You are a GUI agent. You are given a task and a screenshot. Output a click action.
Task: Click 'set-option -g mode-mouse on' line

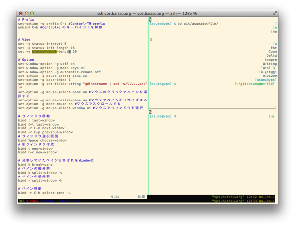click(69, 104)
